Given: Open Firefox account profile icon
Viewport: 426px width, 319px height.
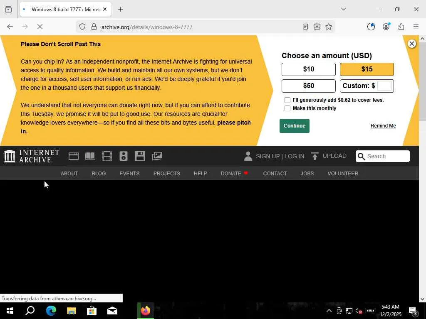Looking at the screenshot, I should coord(386,27).
